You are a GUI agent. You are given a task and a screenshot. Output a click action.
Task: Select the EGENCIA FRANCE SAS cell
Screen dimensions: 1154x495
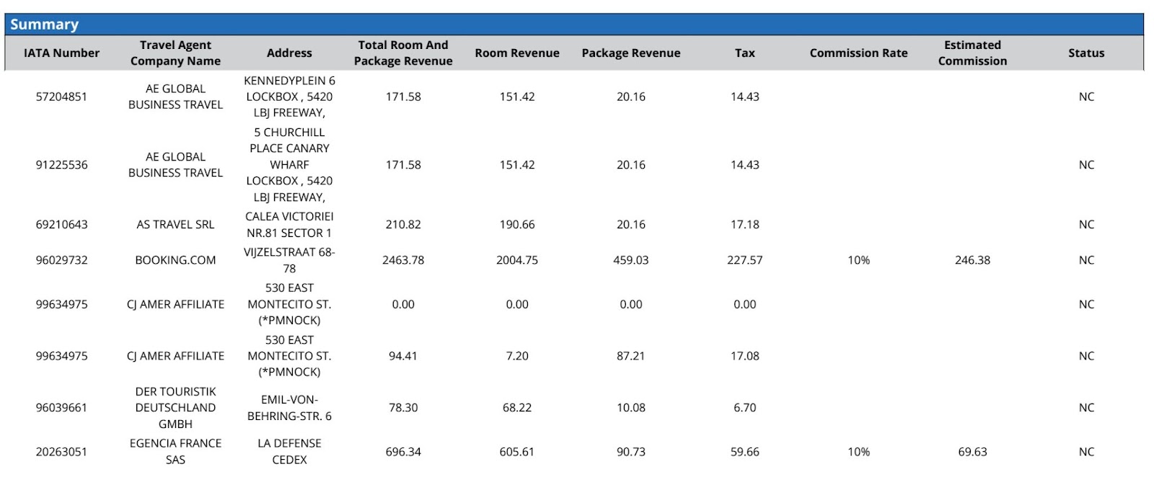[175, 452]
